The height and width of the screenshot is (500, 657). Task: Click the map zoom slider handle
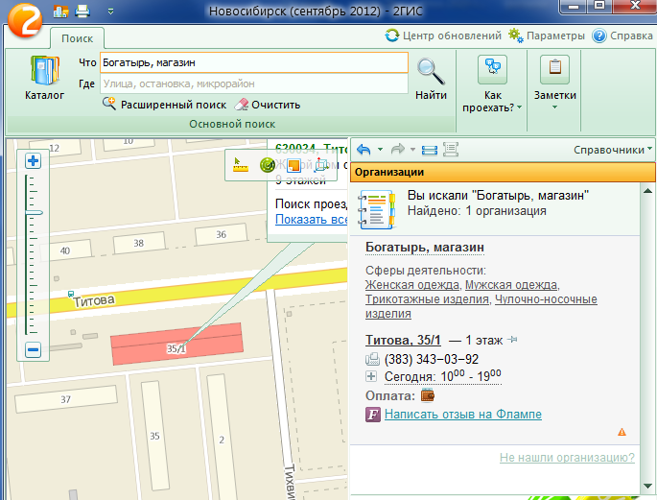click(x=34, y=213)
